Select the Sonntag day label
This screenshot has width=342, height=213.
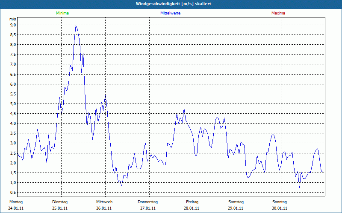pos(280,202)
